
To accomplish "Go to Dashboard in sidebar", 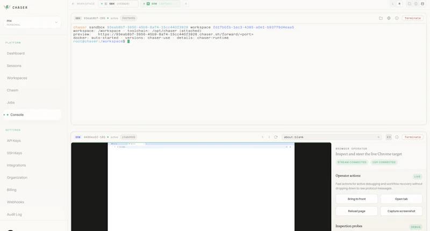I will (x=16, y=53).
